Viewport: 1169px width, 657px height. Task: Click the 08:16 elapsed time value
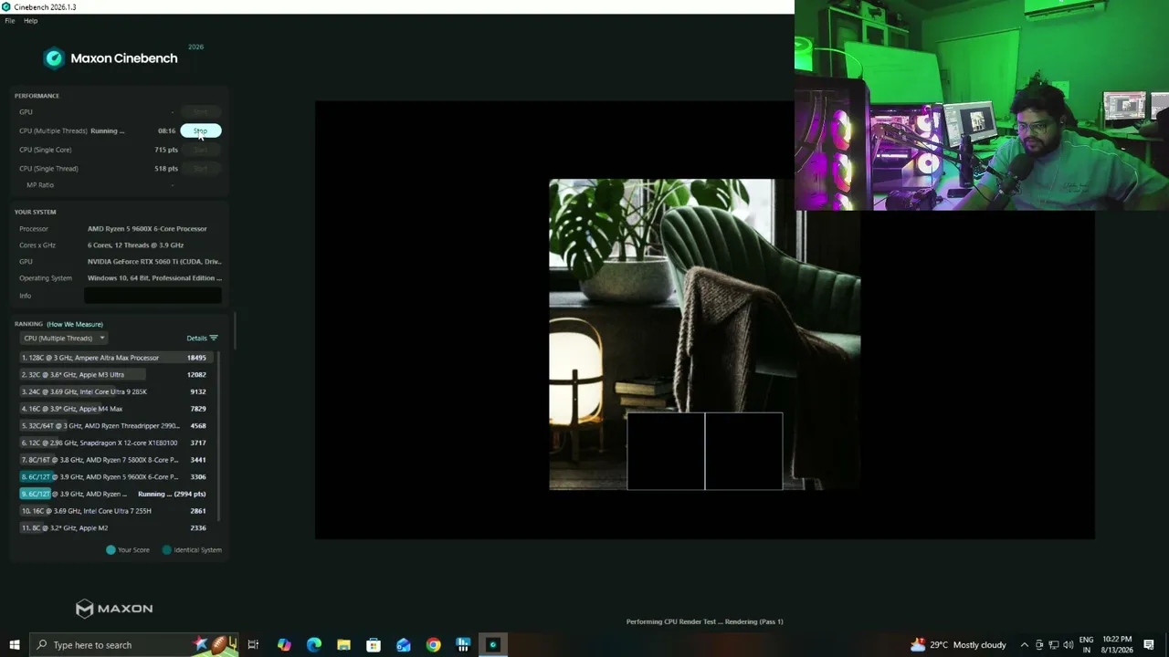(166, 130)
